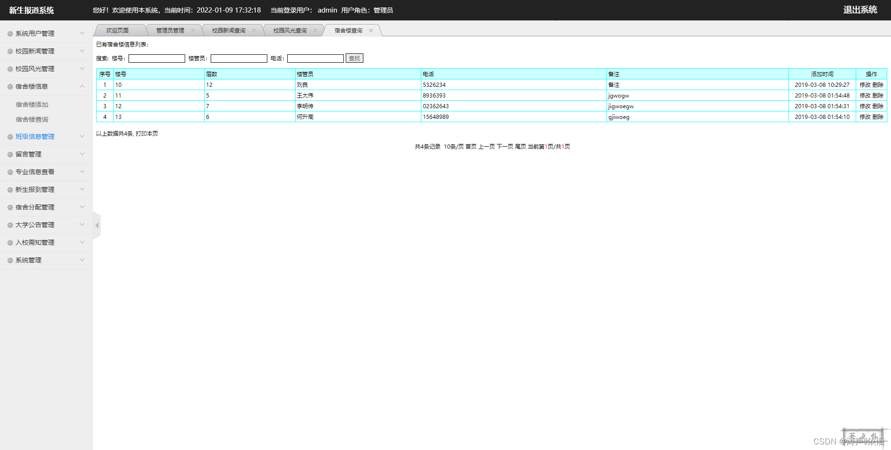
Task: Click the gear icon beside 班级信息管理
Action: pos(10,137)
